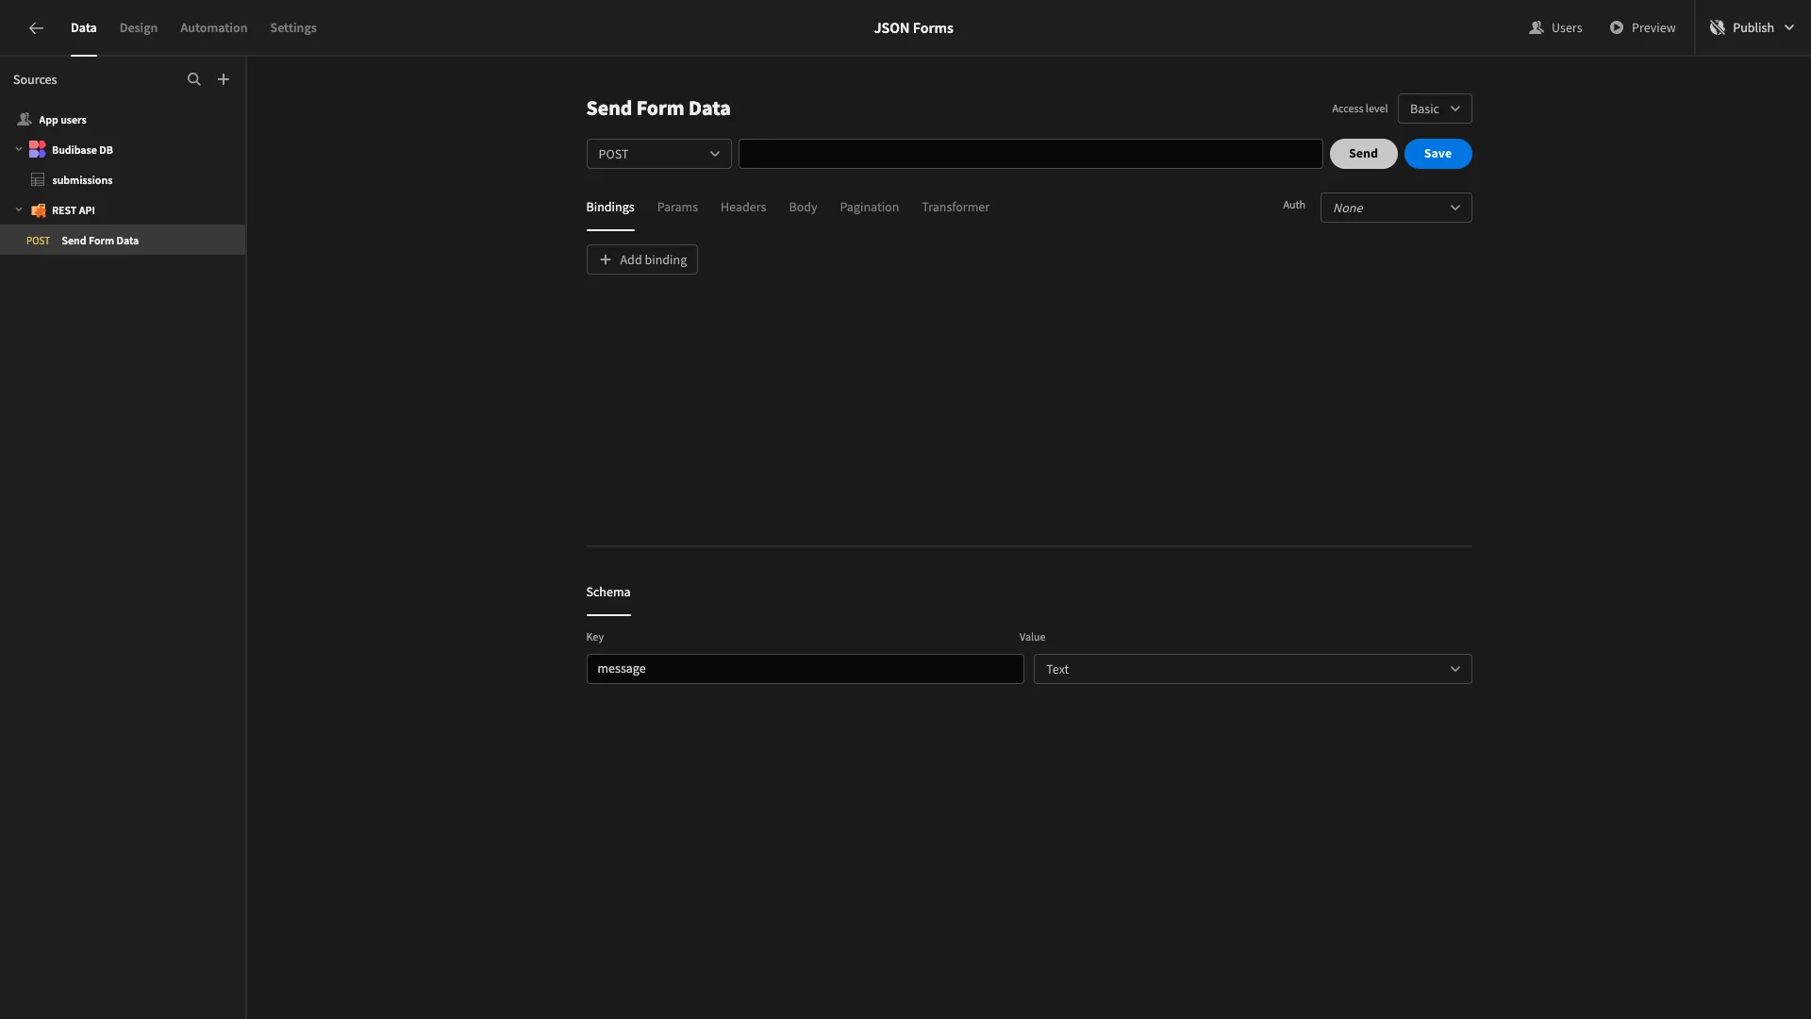The width and height of the screenshot is (1811, 1019).
Task: Click the blue Save button
Action: click(x=1437, y=154)
